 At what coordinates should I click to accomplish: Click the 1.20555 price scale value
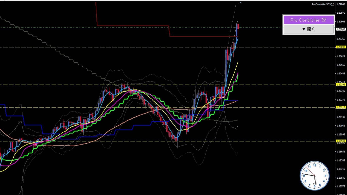pos(341,65)
